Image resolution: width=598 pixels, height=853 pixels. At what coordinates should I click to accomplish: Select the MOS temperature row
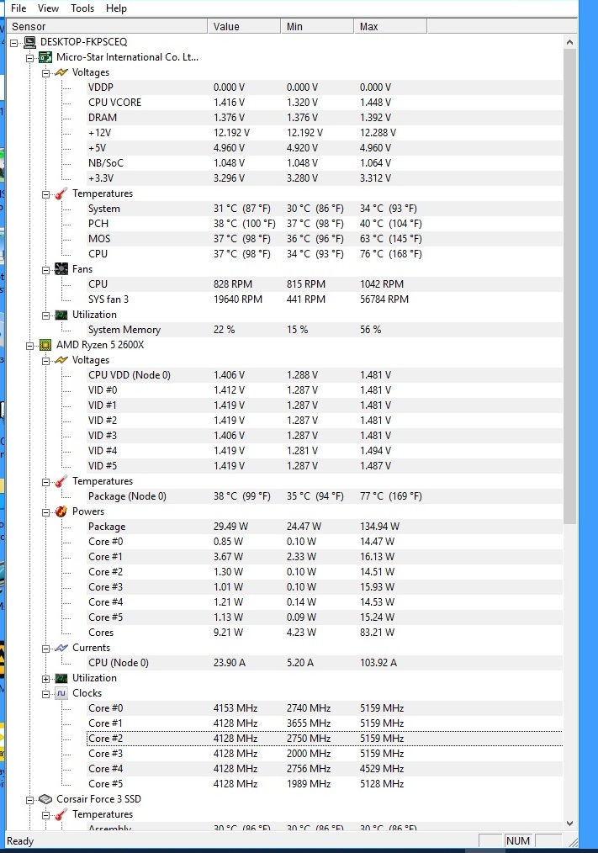(325, 239)
